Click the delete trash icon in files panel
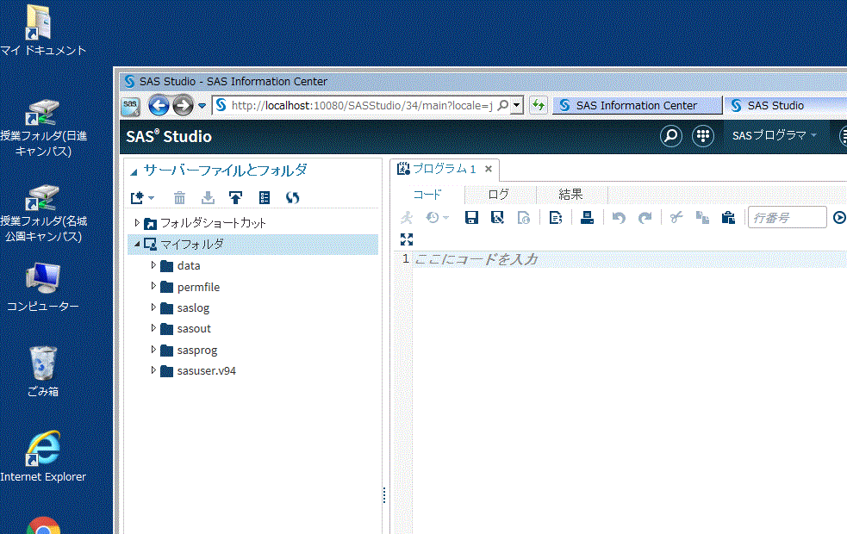847x534 pixels. point(179,197)
